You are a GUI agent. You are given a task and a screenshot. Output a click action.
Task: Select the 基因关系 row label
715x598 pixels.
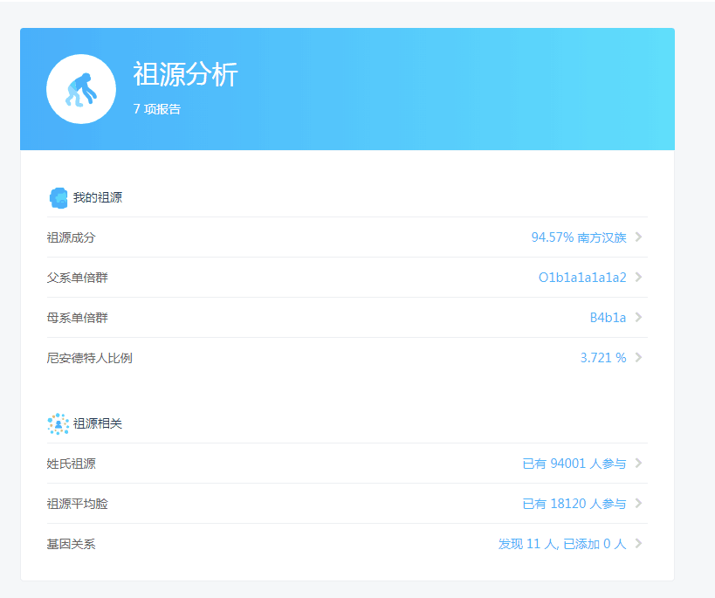coord(71,544)
